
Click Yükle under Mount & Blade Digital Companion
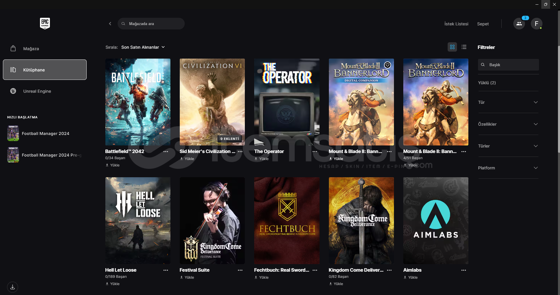tap(336, 159)
